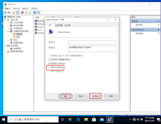Collapse 本機使用者和群組 tree node
The image size is (161, 124).
[8, 31]
